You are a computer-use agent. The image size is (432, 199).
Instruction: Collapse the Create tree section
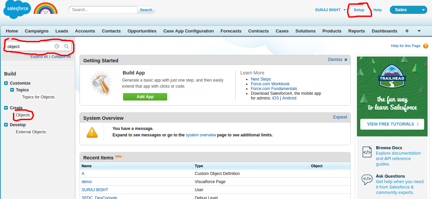coord(6,108)
